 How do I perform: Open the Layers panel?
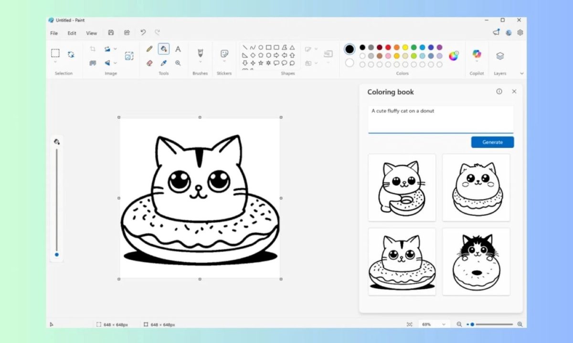500,56
